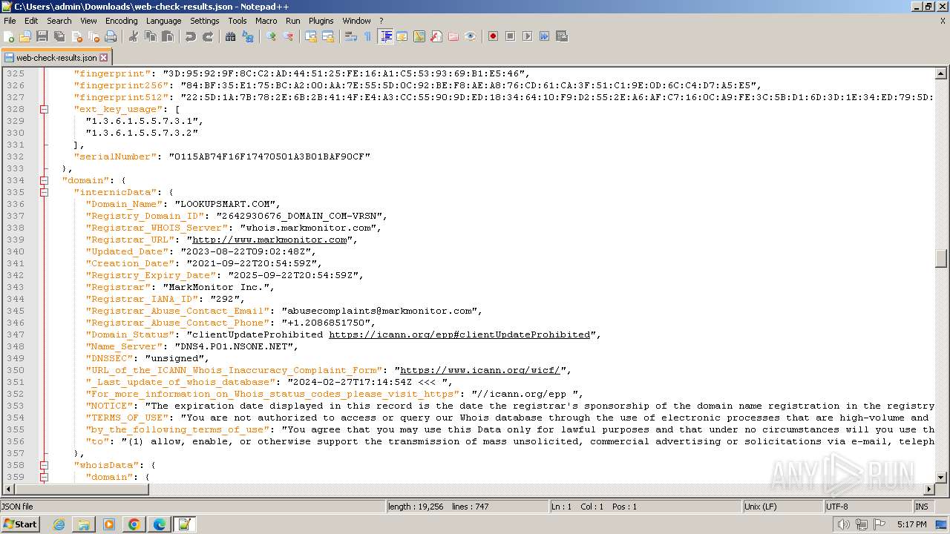The width and height of the screenshot is (950, 534).
Task: Run macro multiple times icon
Action: pos(544,36)
